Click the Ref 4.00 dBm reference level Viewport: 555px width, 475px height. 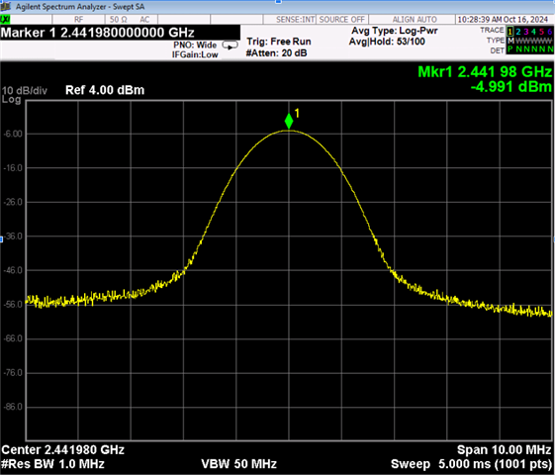(105, 90)
